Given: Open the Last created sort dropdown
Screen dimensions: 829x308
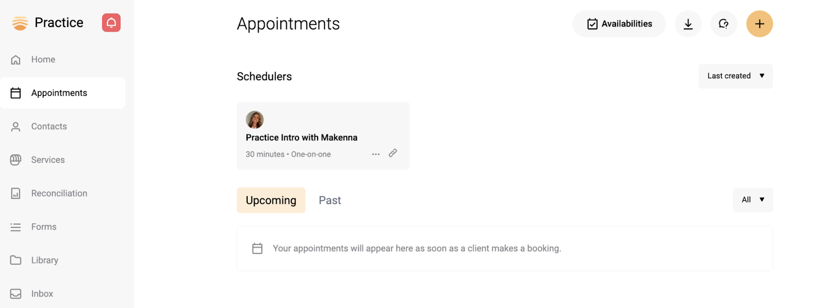Looking at the screenshot, I should tap(736, 76).
